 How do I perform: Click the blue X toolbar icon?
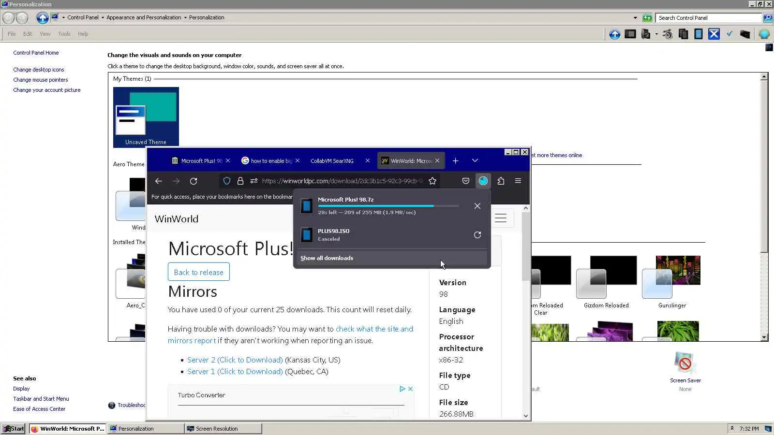tap(714, 34)
